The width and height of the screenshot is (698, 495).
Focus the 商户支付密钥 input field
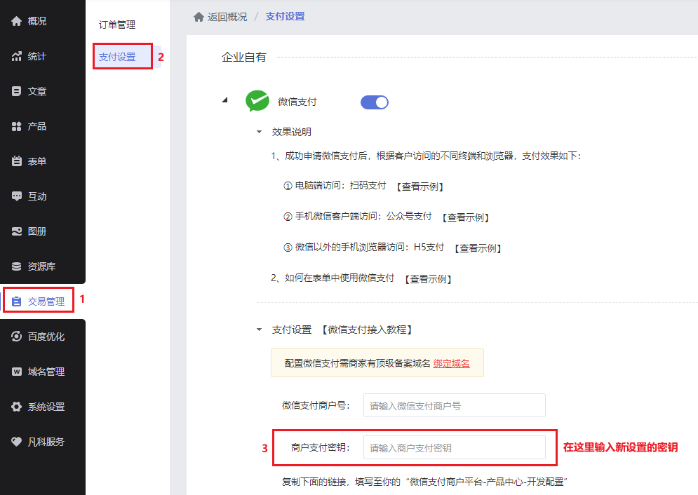pos(455,447)
